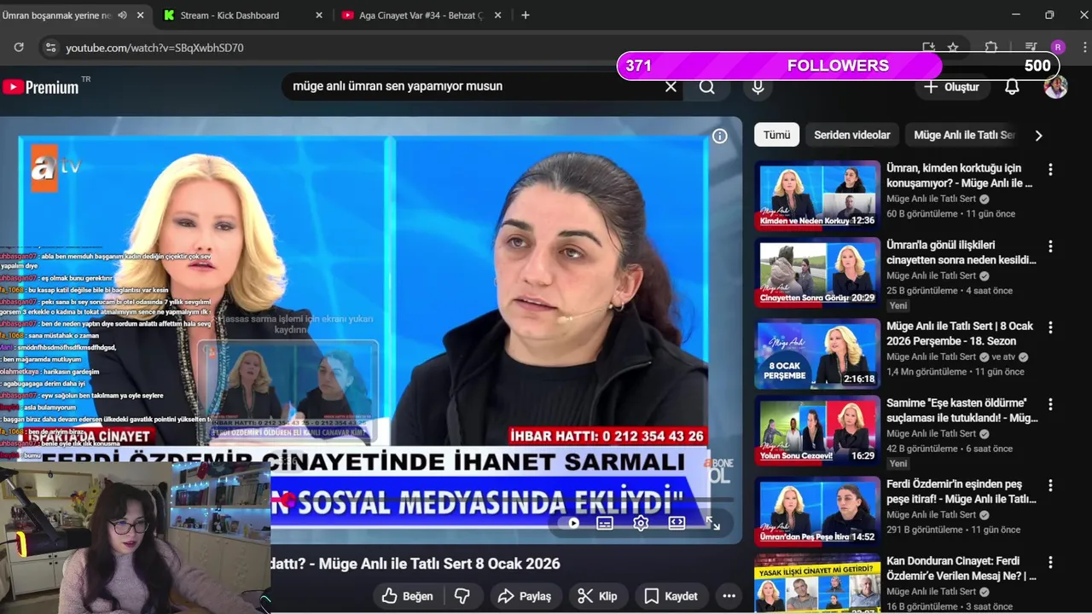The height and width of the screenshot is (614, 1092).
Task: Bookmark this page with the star icon
Action: (x=953, y=48)
